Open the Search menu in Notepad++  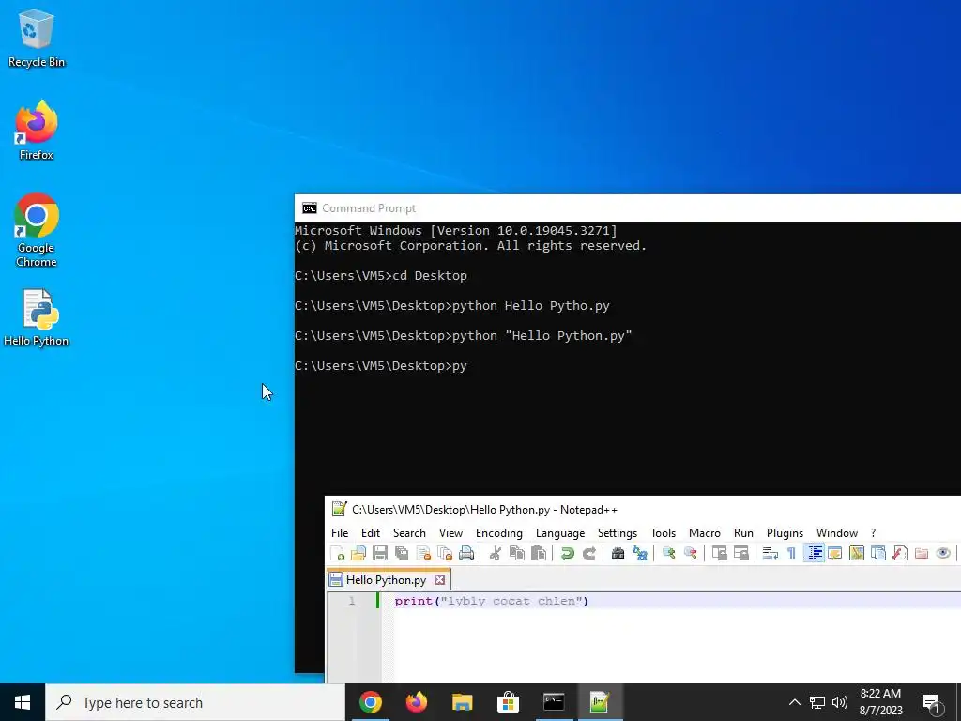click(x=409, y=533)
